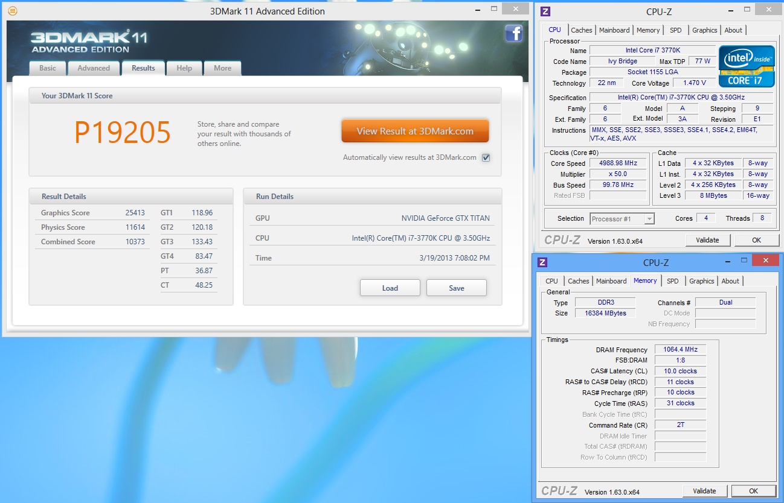Open About tab in top CPU-Z window
This screenshot has width=784, height=503.
point(733,30)
